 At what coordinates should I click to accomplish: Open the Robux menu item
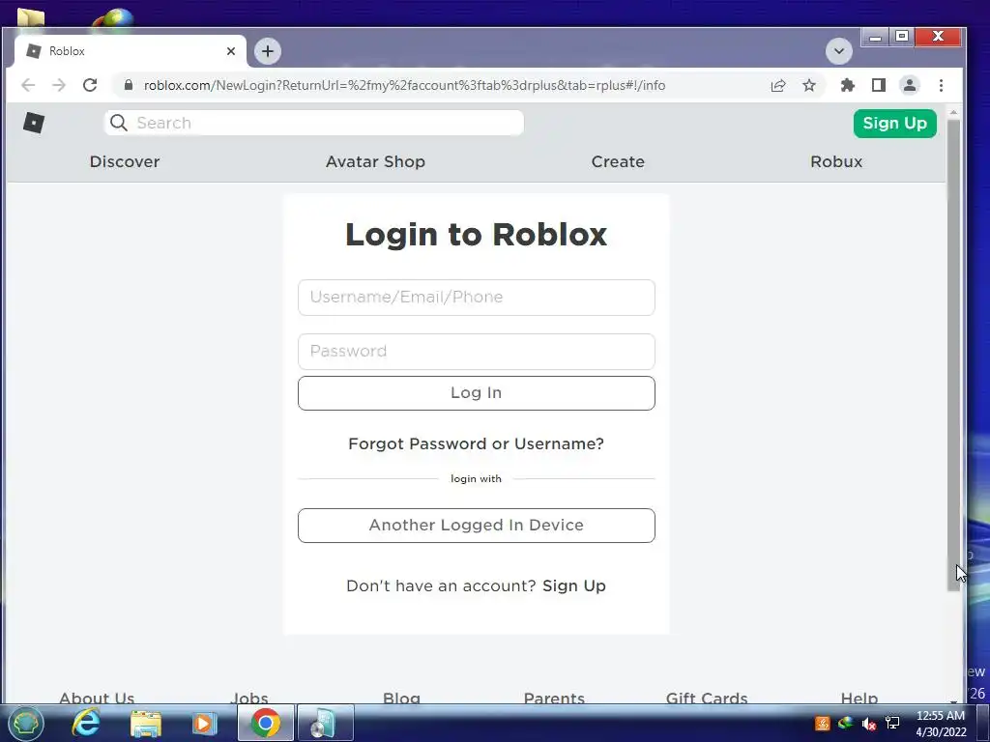click(836, 161)
